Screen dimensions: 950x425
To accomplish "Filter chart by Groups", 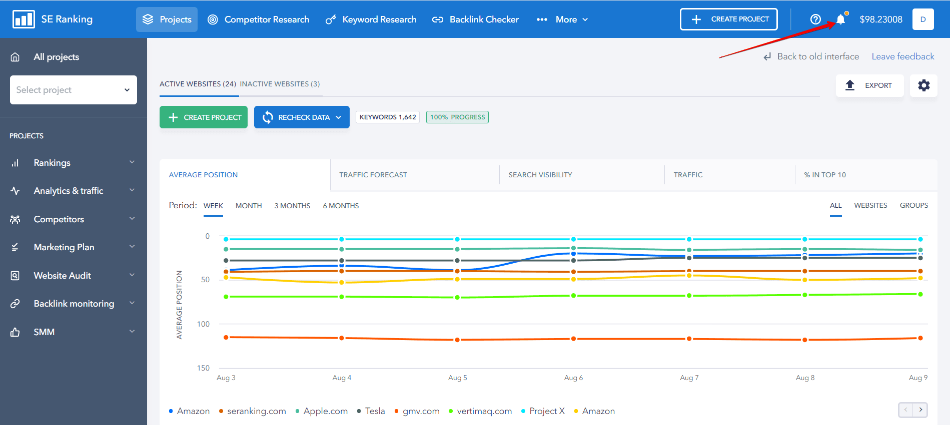I will click(914, 205).
